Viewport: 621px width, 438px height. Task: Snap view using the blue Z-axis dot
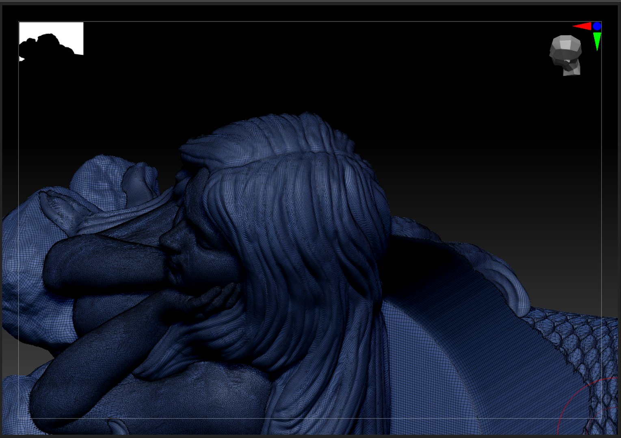pyautogui.click(x=597, y=26)
